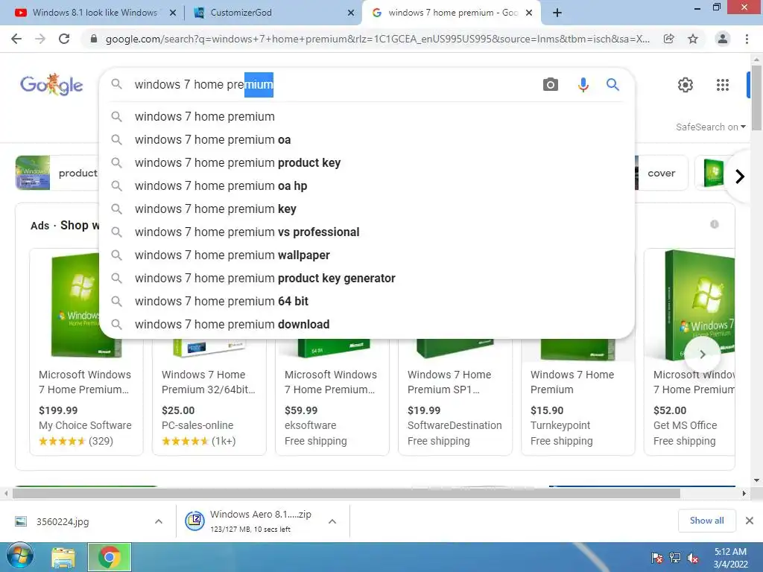Click the Google logo

click(51, 85)
